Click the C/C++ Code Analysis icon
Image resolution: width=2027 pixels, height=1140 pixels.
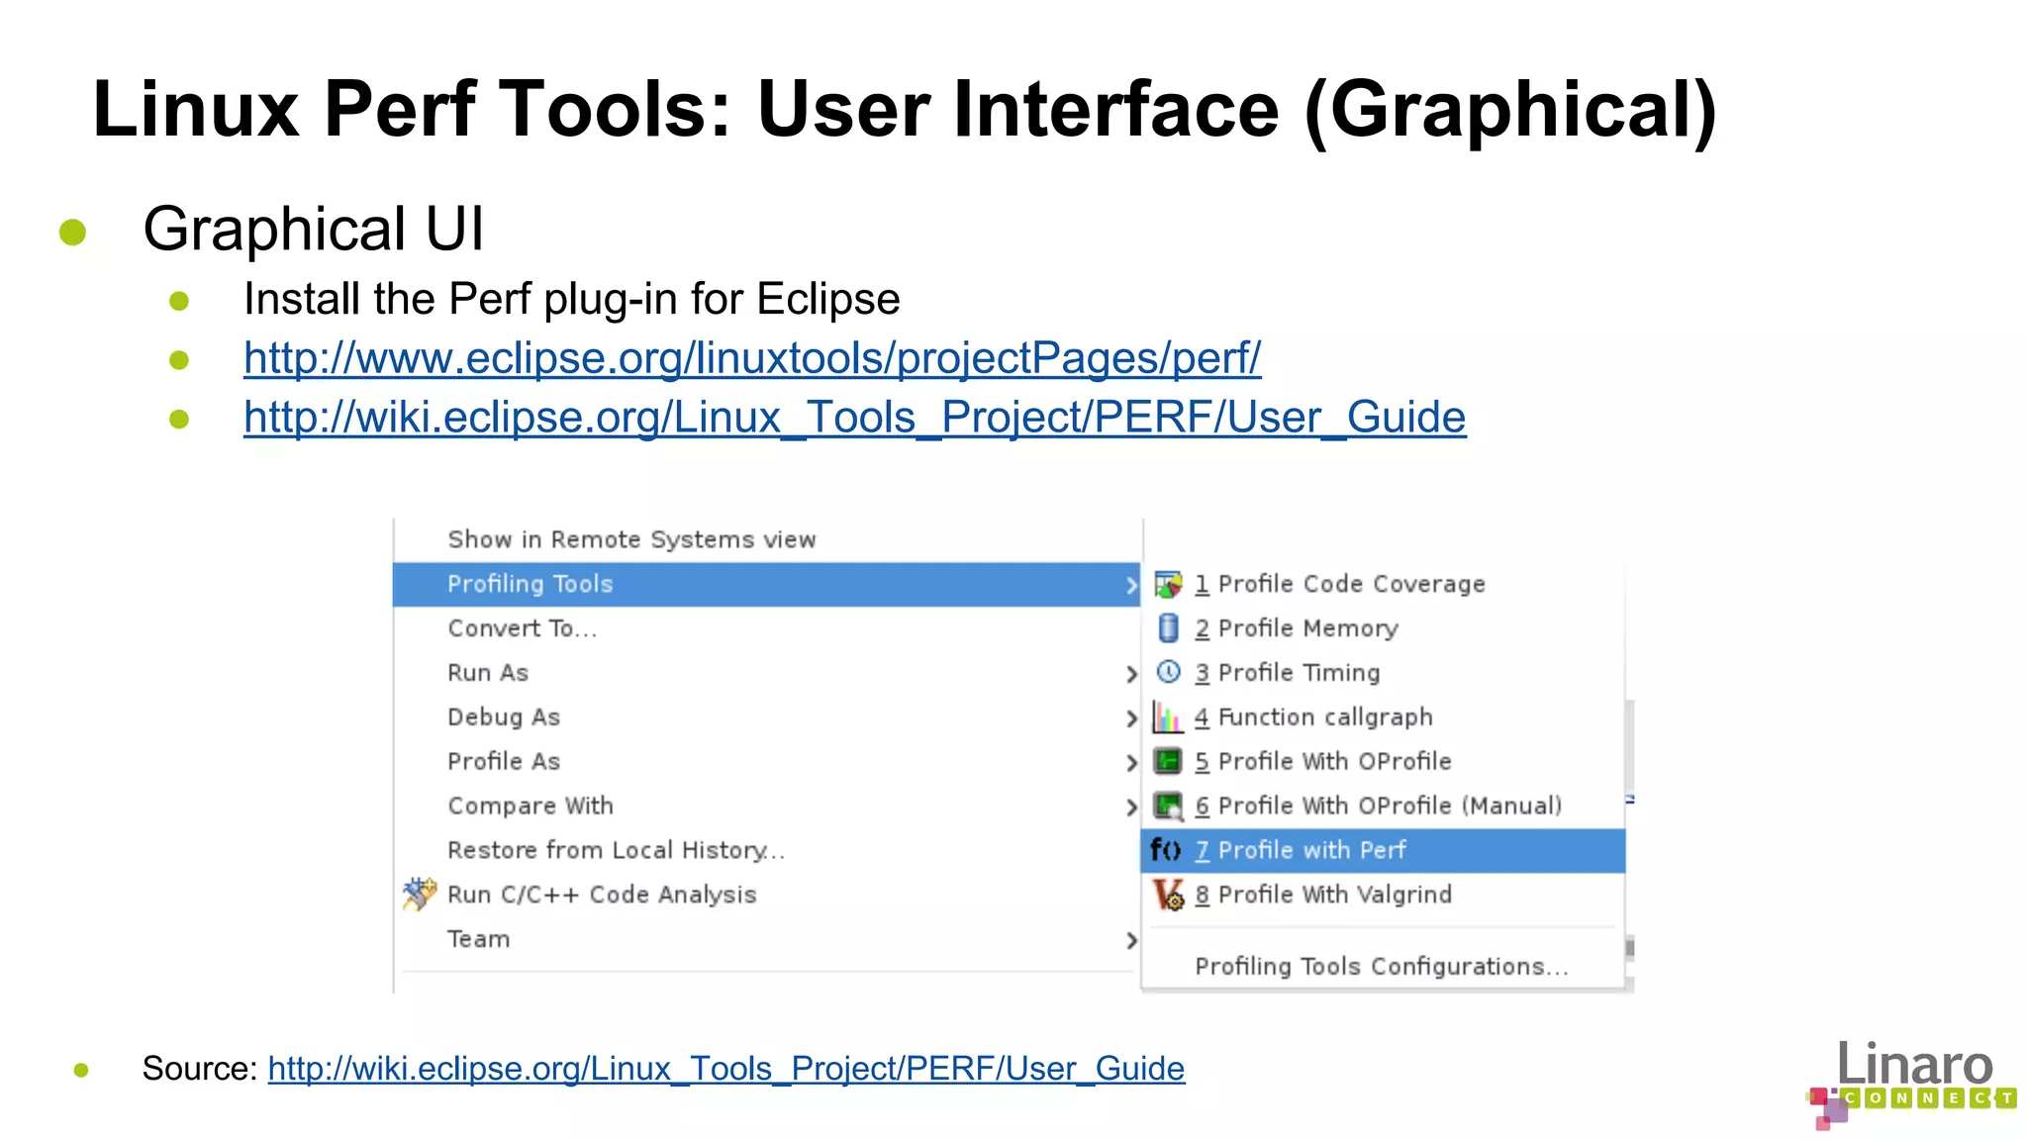pos(420,894)
